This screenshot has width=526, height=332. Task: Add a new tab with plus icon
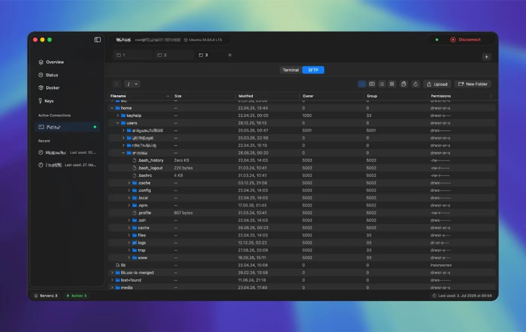click(x=487, y=57)
